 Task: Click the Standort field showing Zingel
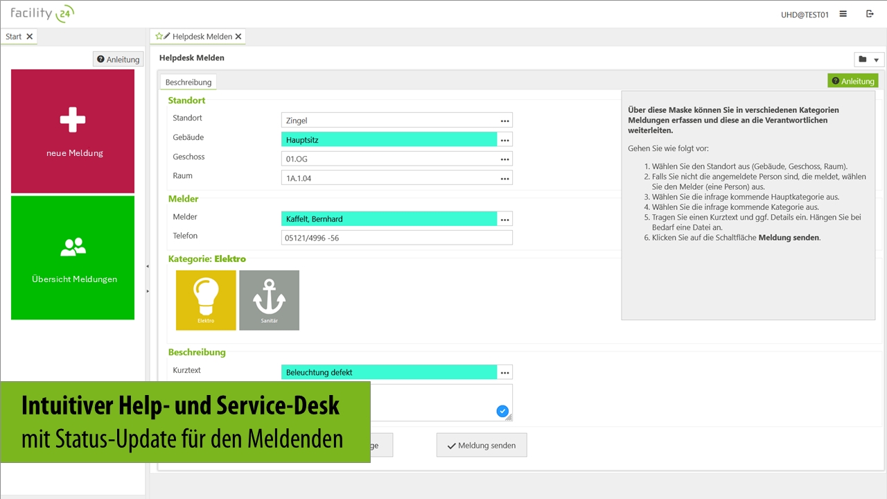(389, 121)
